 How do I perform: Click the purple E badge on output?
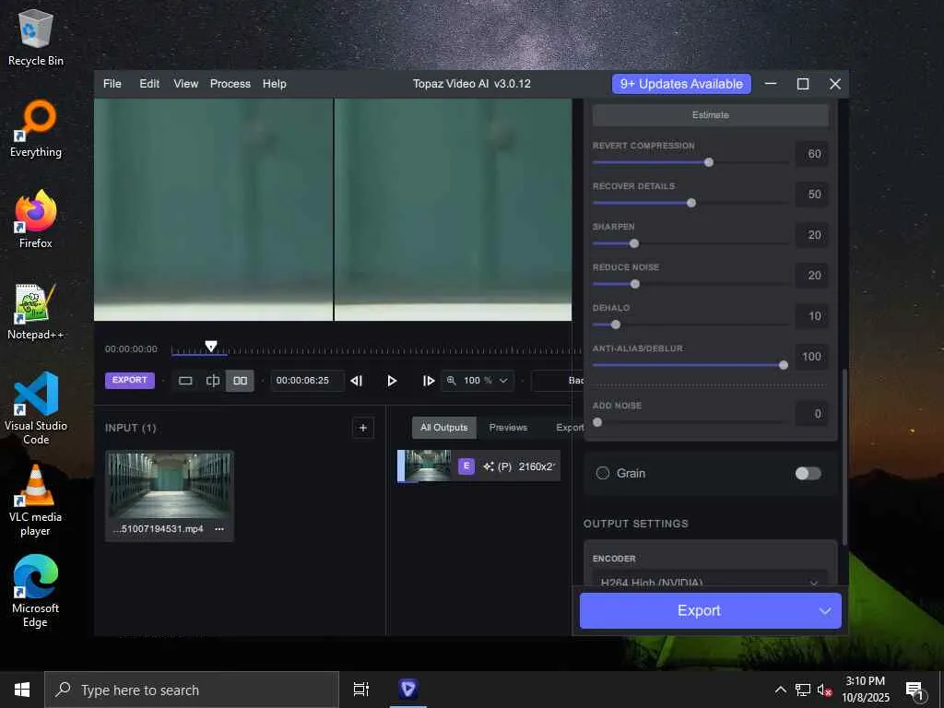pyautogui.click(x=466, y=466)
